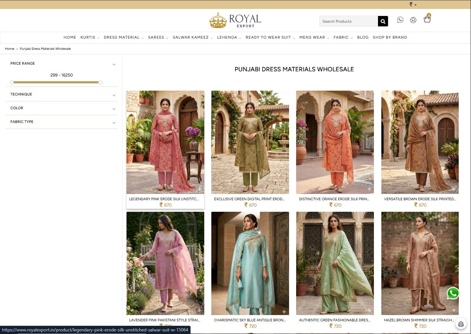Click the price range slider track
The image size is (471, 334).
point(56,82)
